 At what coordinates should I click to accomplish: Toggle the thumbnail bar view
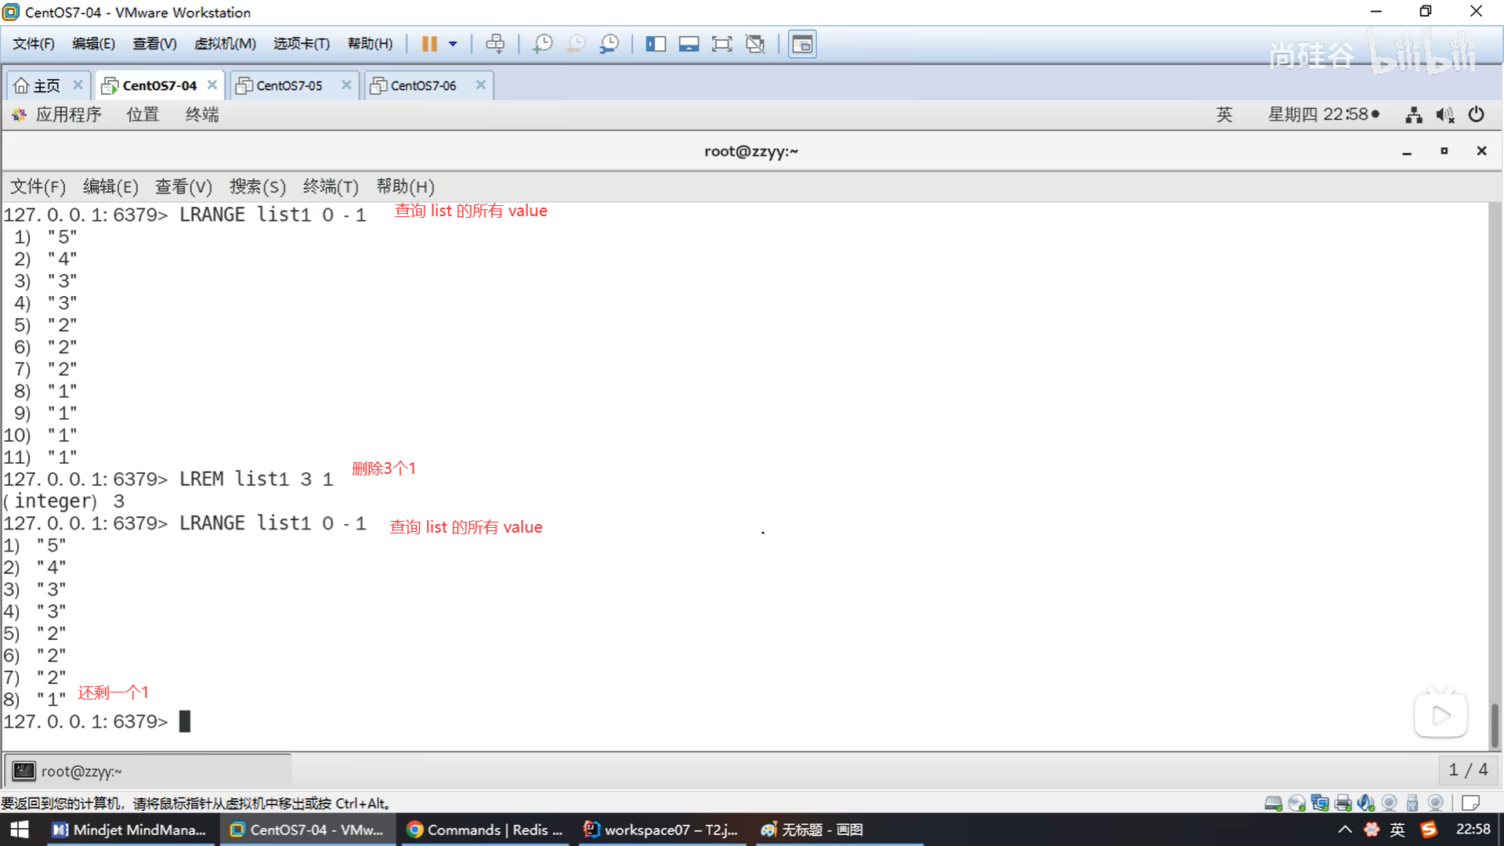(x=689, y=44)
